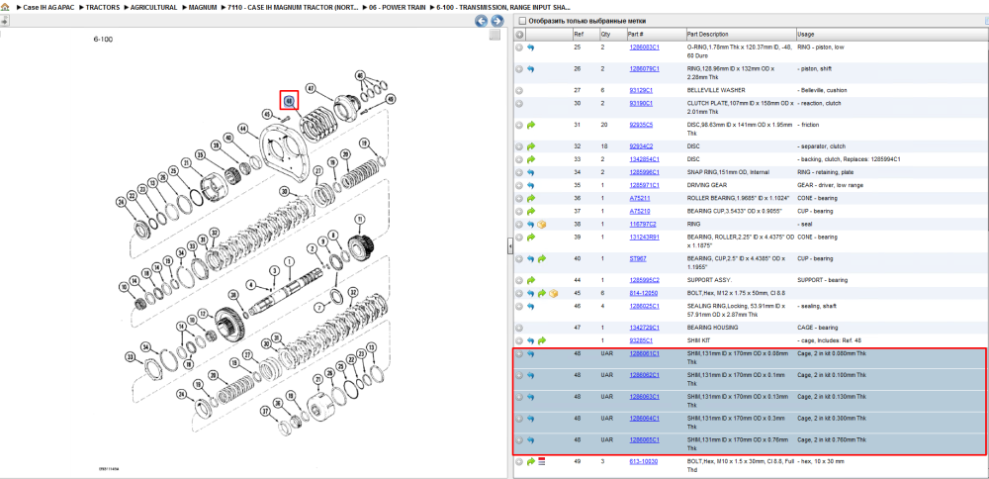
Task: Sort by Ref column header
Action: pyautogui.click(x=584, y=34)
